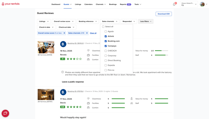Click the Download CSV button
The image size is (209, 119).
164,14
